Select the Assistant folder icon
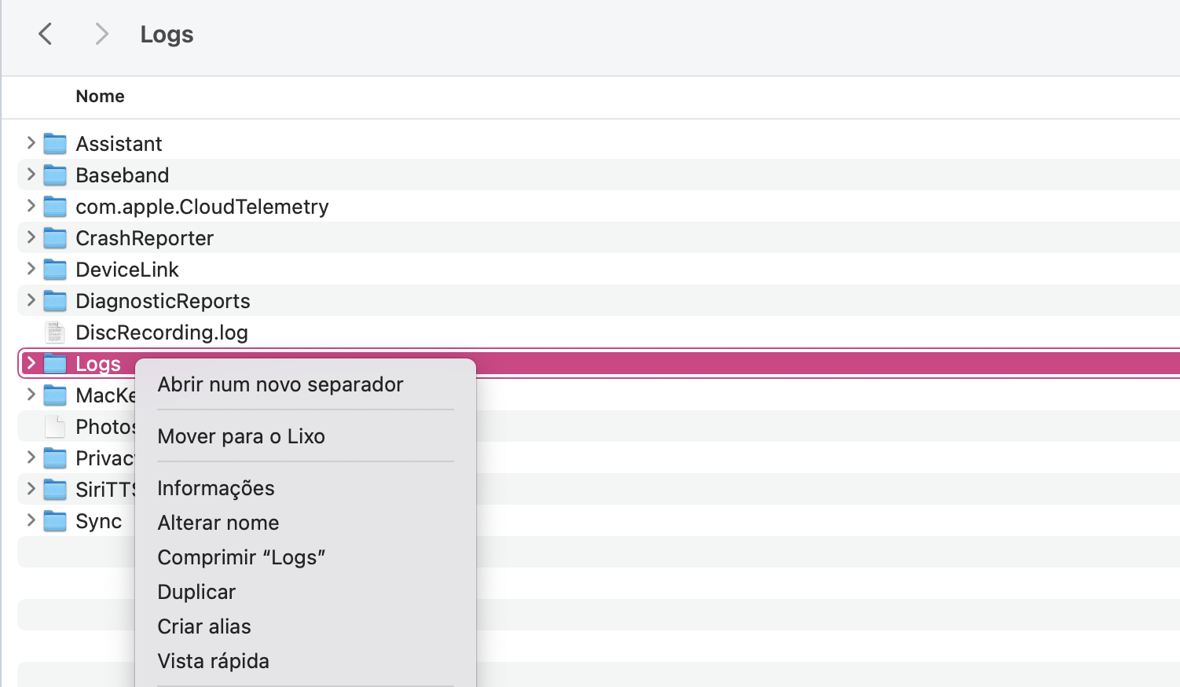This screenshot has width=1180, height=687. pos(55,144)
